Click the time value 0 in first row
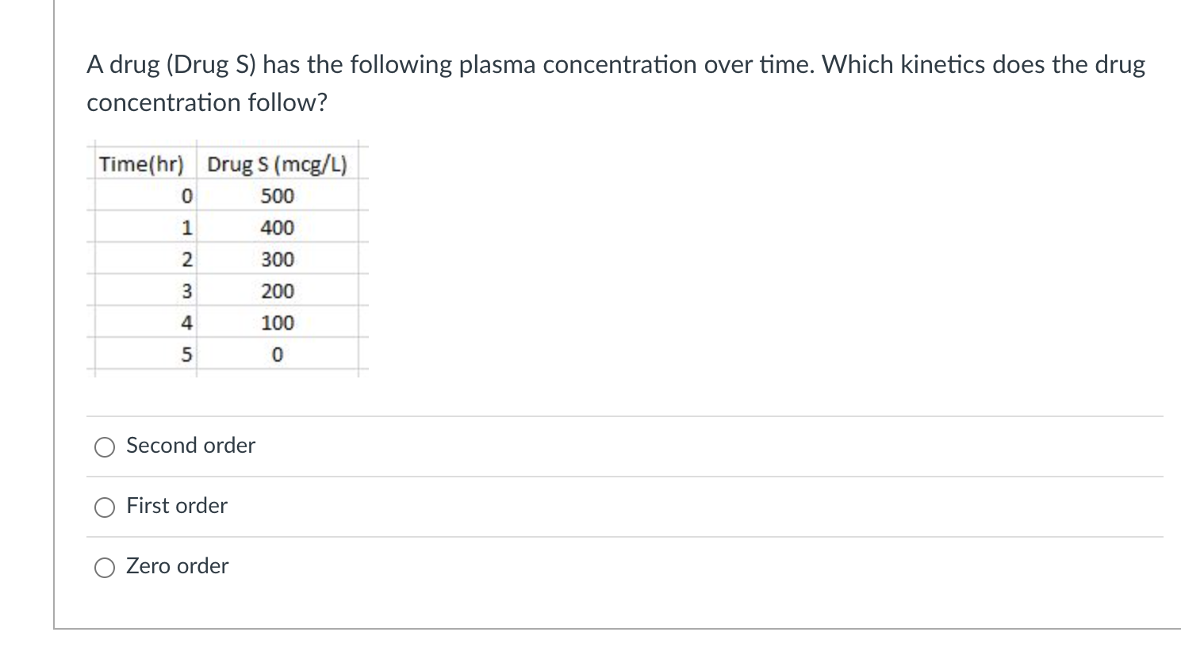 pyautogui.click(x=186, y=196)
